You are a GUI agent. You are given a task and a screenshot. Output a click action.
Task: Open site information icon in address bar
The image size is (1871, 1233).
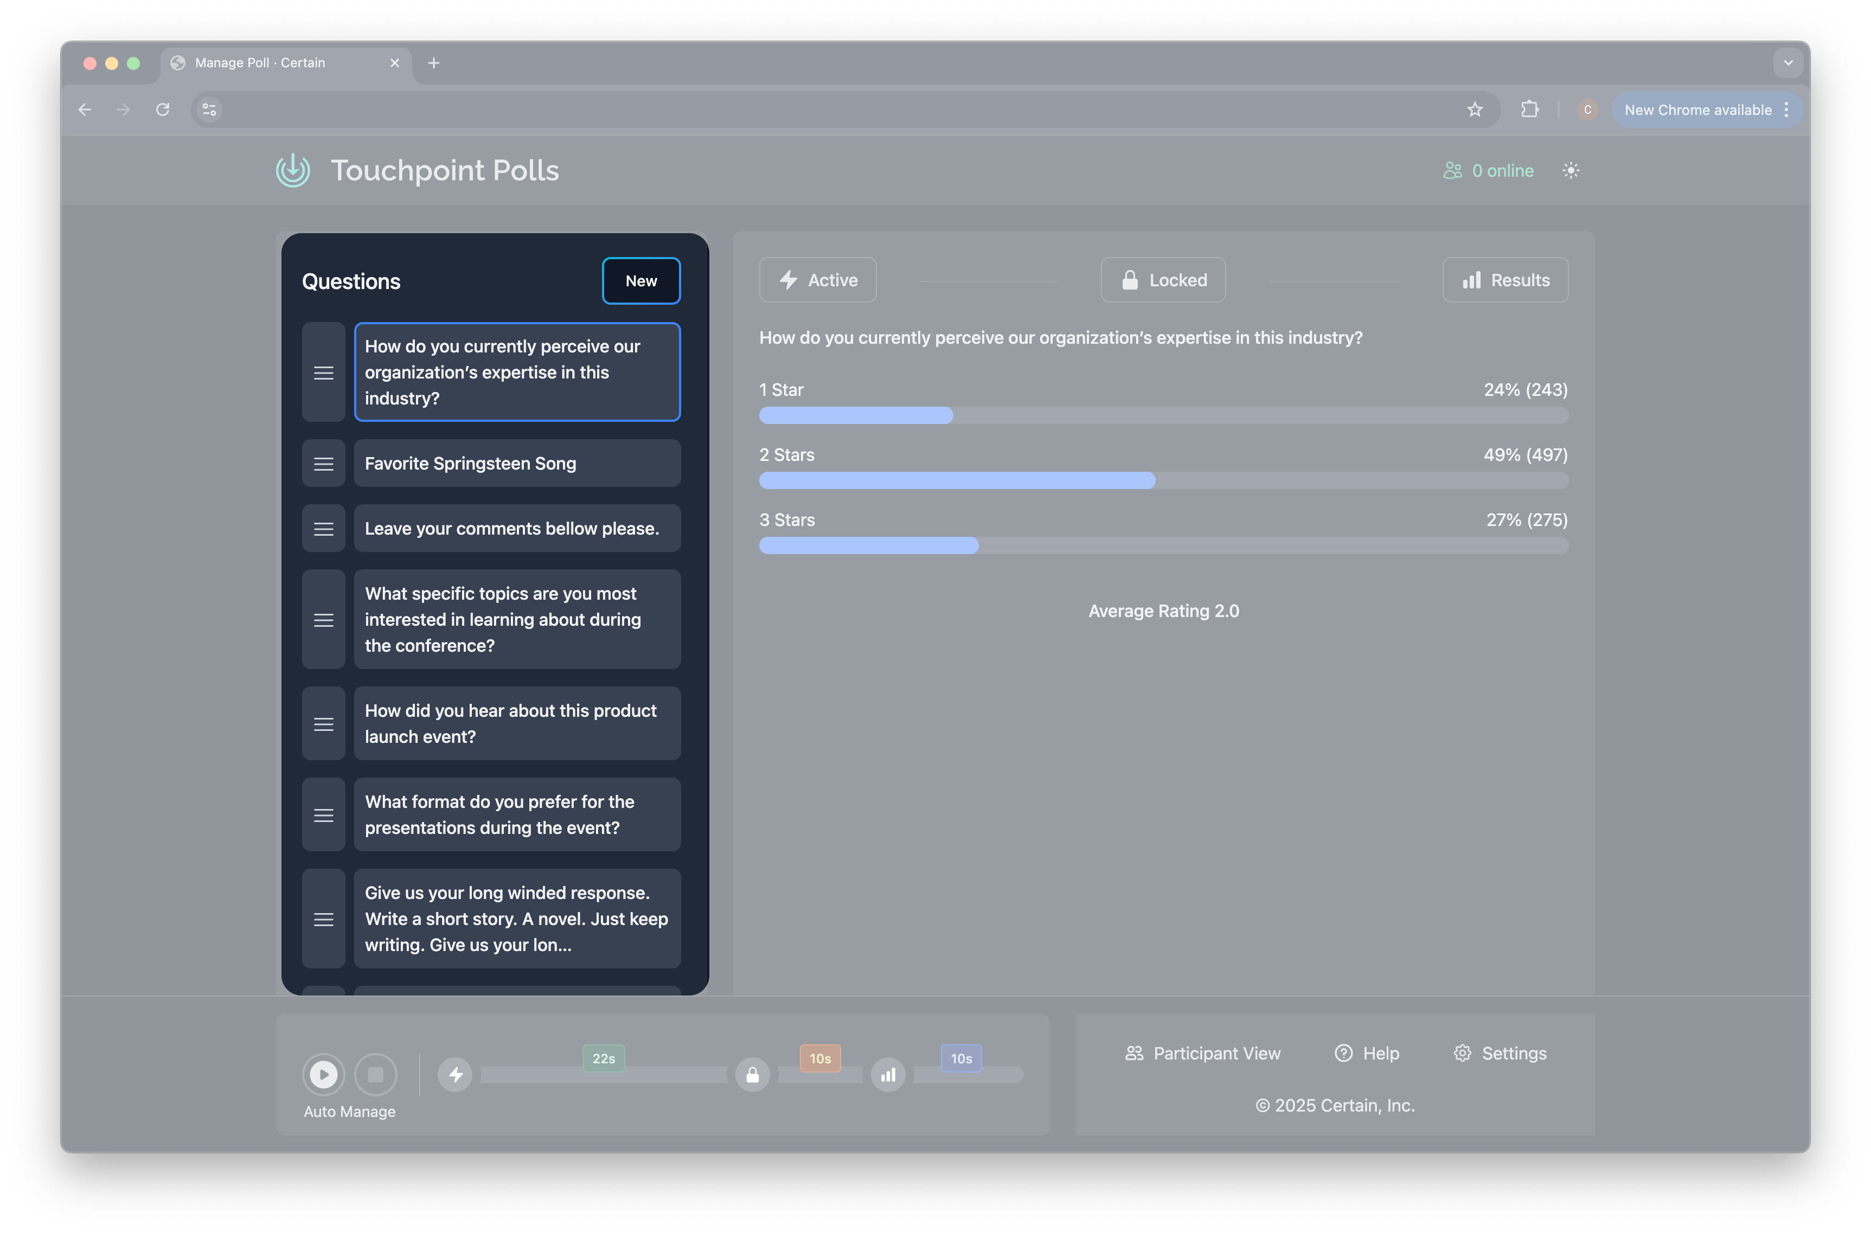coord(209,110)
